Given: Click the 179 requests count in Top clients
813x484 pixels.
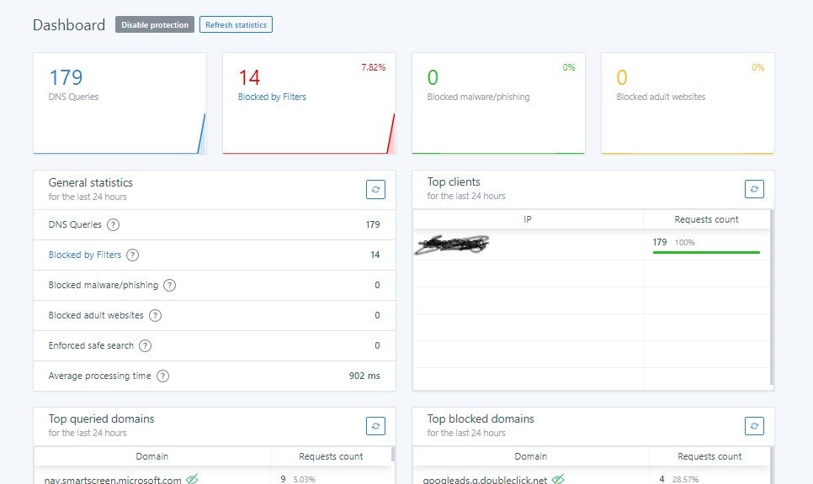Looking at the screenshot, I should 660,242.
